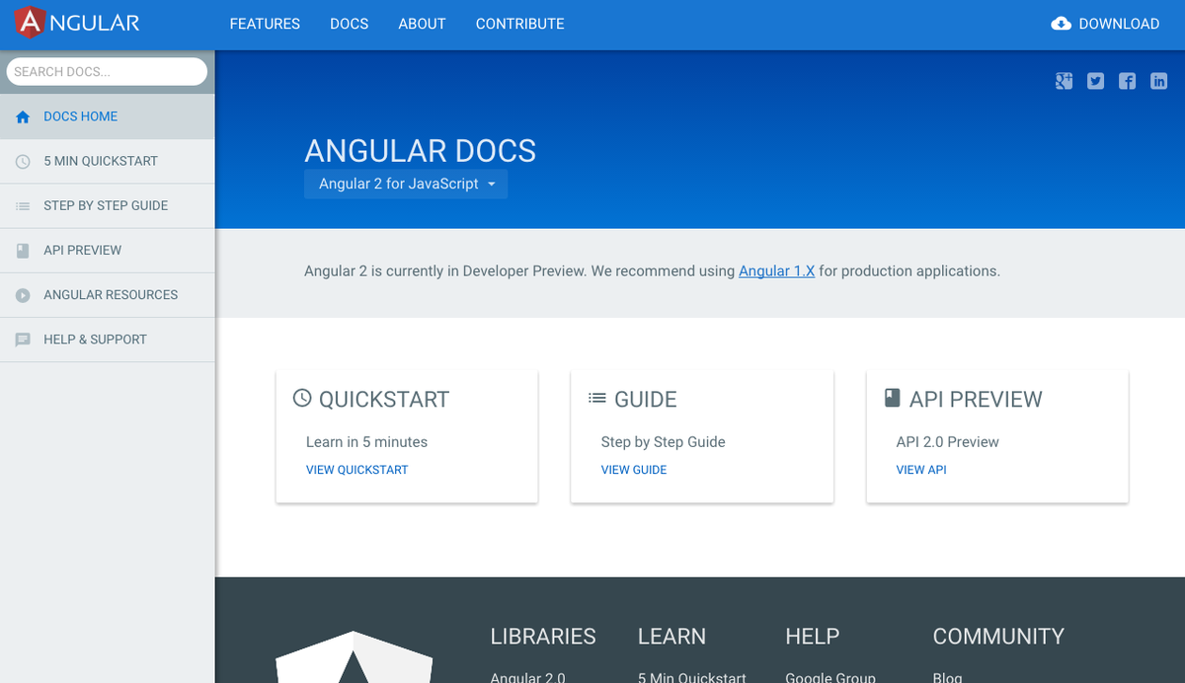Select 5 Min Quickstart in the sidebar
Screen dimensions: 1185x683
pyautogui.click(x=108, y=161)
